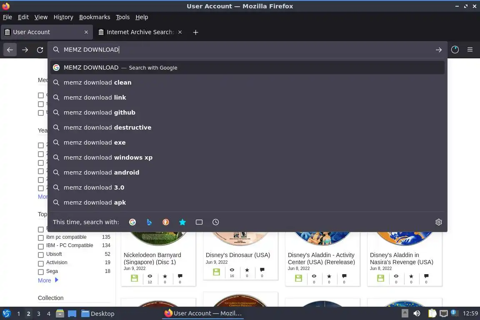Screen dimensions: 480x320
Task: Select suggestion memz download link
Action: pos(247,97)
